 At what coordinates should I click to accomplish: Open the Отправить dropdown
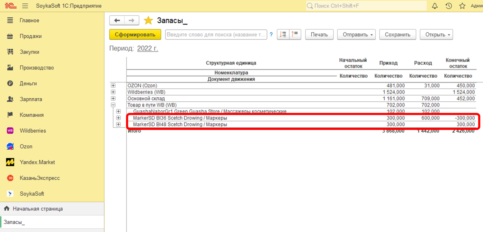tap(356, 34)
